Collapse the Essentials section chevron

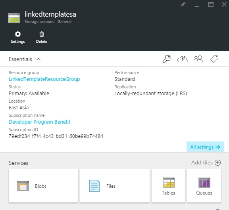(38, 59)
